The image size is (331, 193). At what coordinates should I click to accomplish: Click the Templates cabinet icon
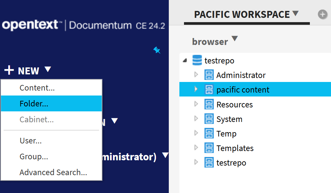209,148
